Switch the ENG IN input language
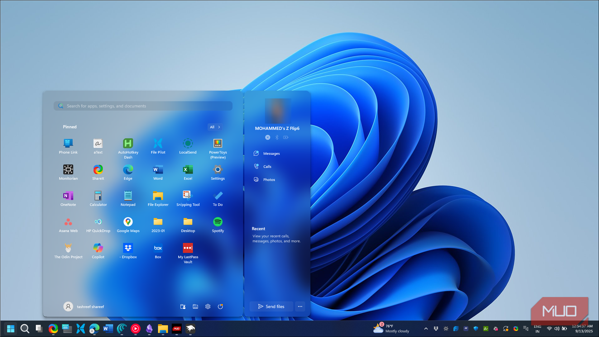 (537, 329)
